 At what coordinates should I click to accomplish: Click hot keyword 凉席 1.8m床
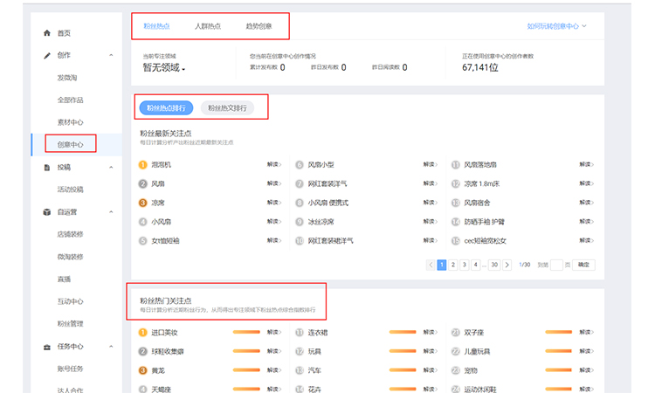(481, 183)
